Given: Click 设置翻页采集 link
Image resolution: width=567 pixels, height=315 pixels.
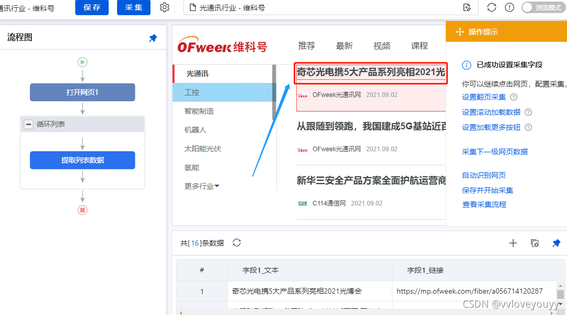Looking at the screenshot, I should click(484, 97).
